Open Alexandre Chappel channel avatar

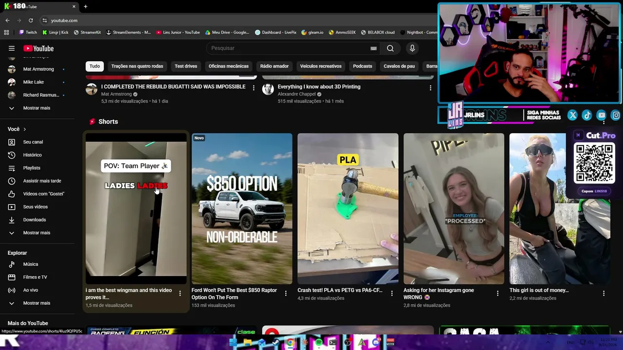pyautogui.click(x=268, y=89)
